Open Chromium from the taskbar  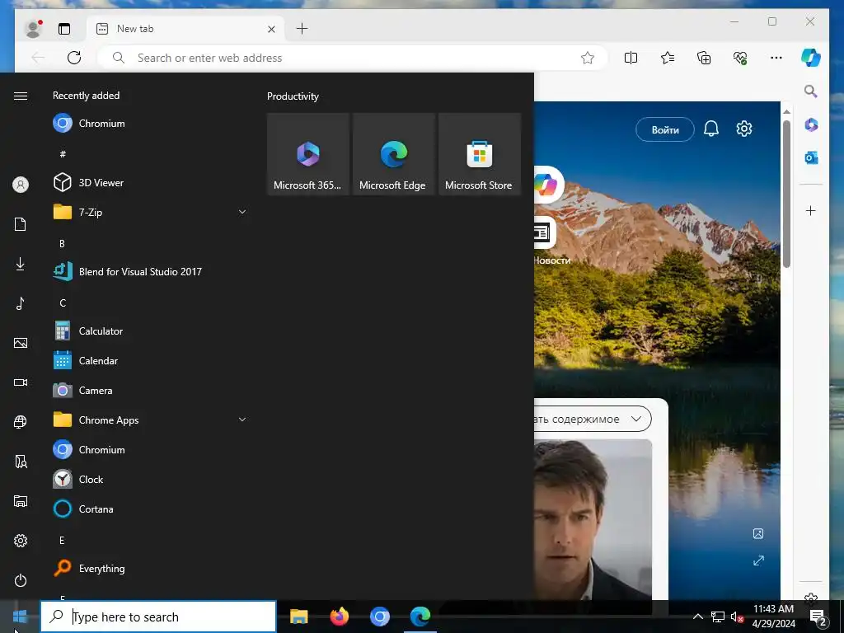[x=379, y=617]
